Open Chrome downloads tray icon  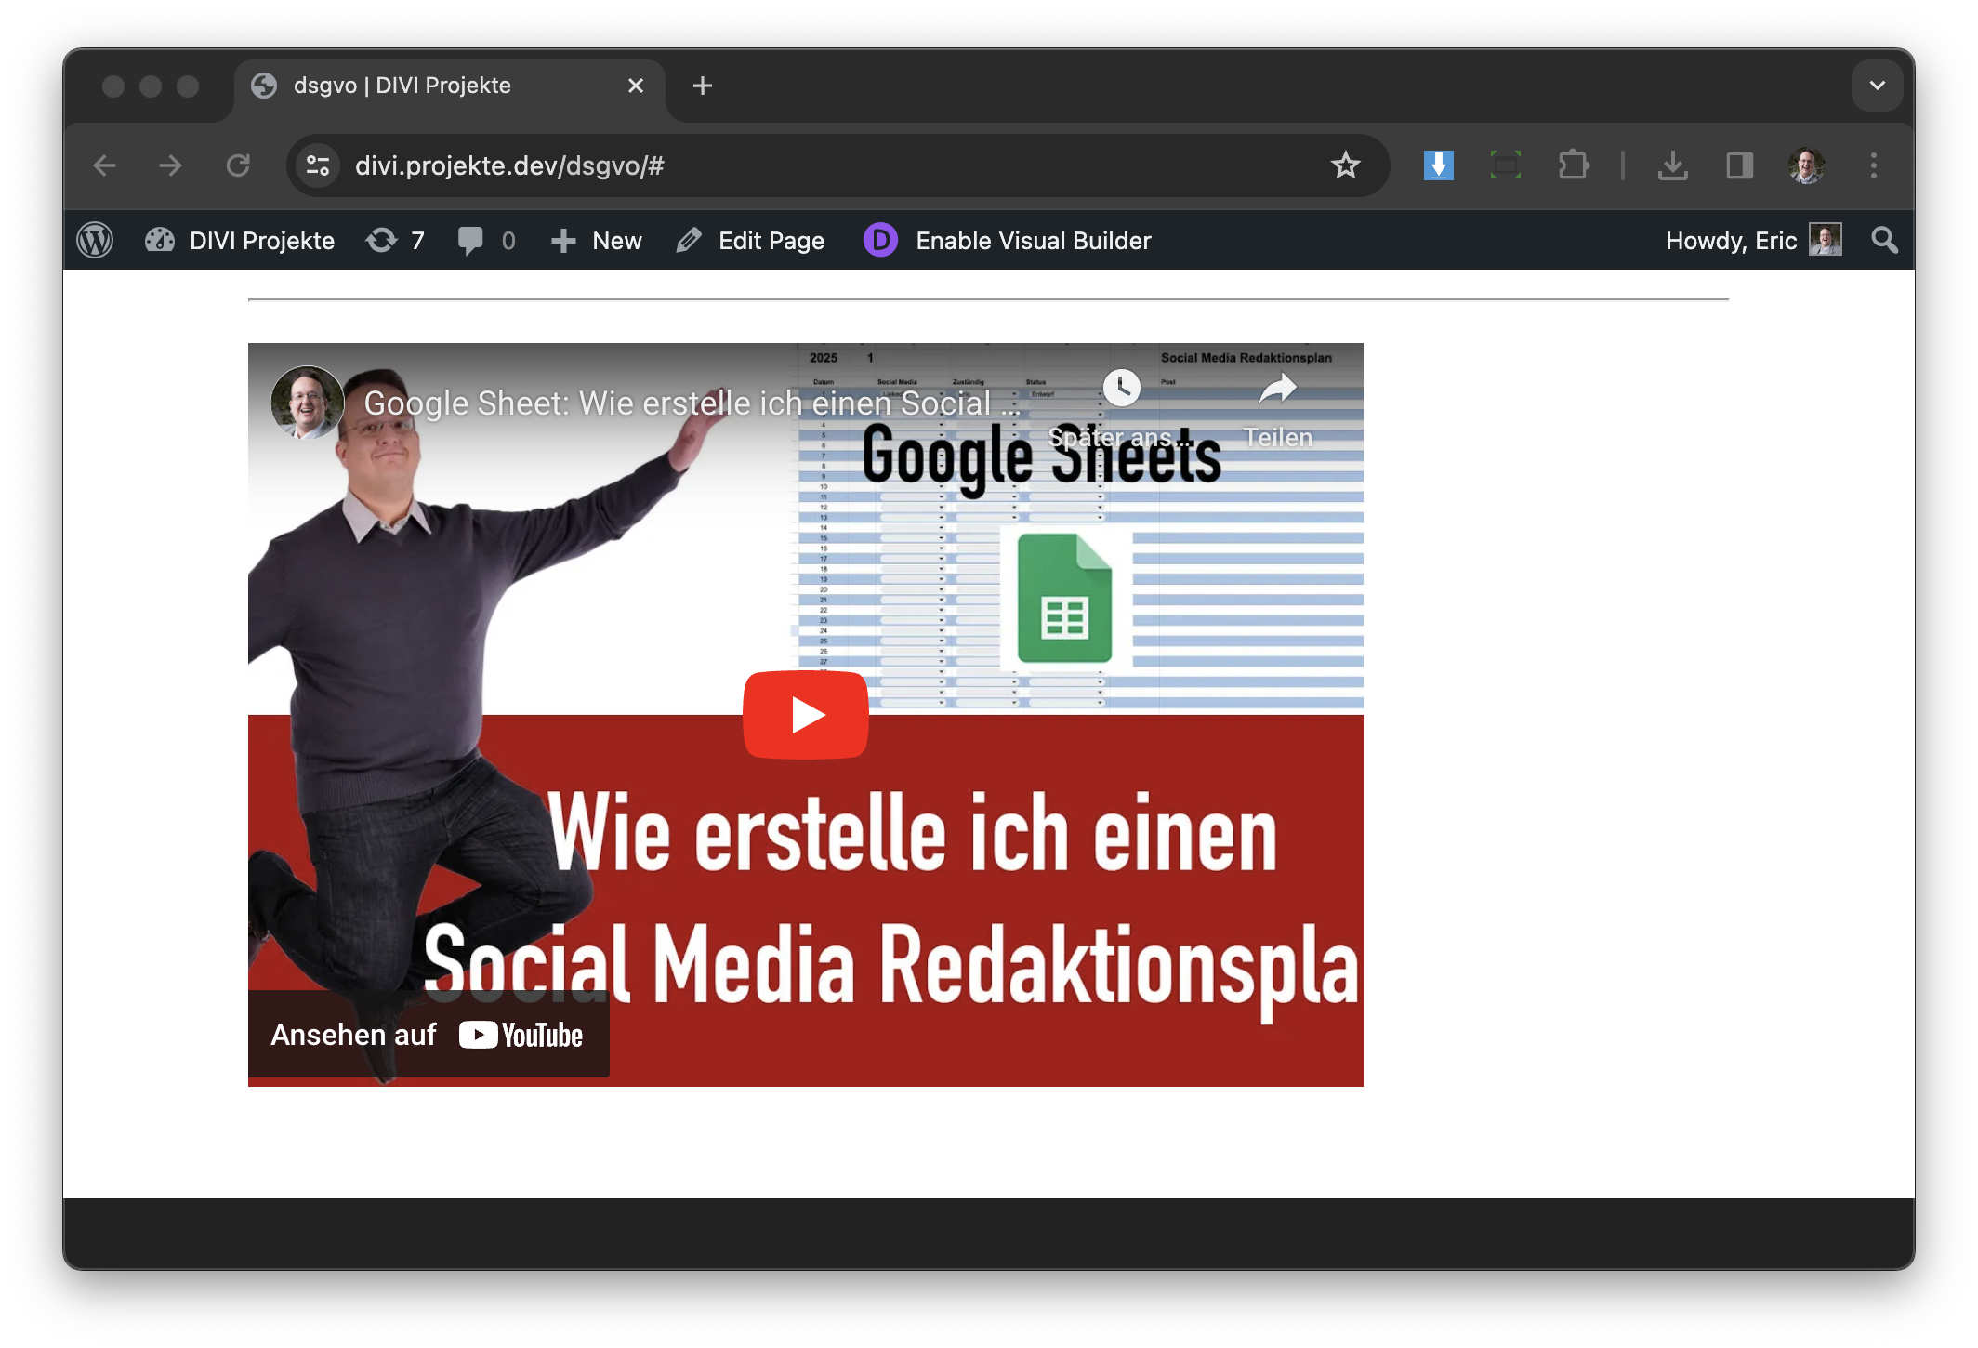1672,165
